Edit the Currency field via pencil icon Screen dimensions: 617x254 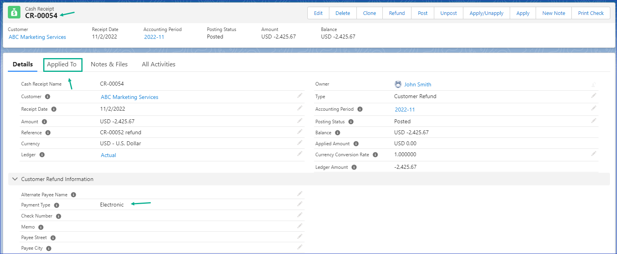(300, 143)
